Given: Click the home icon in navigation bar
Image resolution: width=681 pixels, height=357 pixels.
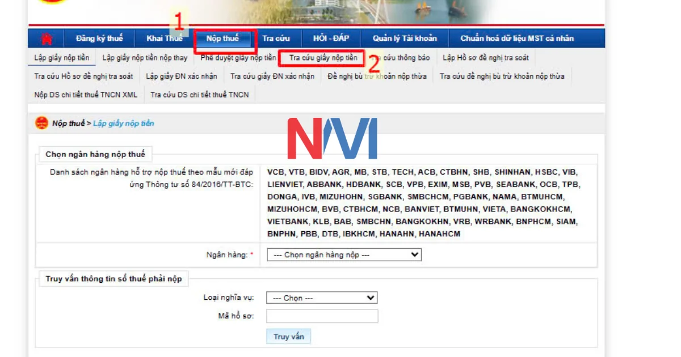Looking at the screenshot, I should pos(46,39).
